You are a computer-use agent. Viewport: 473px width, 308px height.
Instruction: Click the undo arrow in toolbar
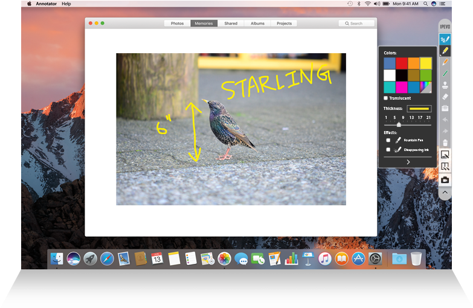[x=445, y=120]
